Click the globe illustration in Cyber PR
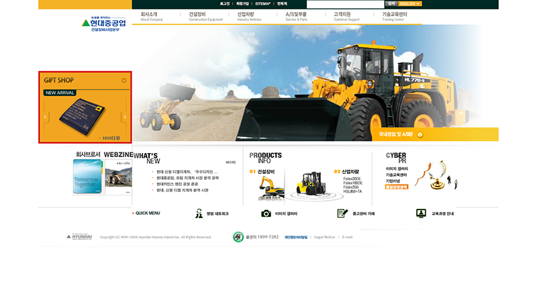This screenshot has height=284, width=537. click(x=437, y=175)
